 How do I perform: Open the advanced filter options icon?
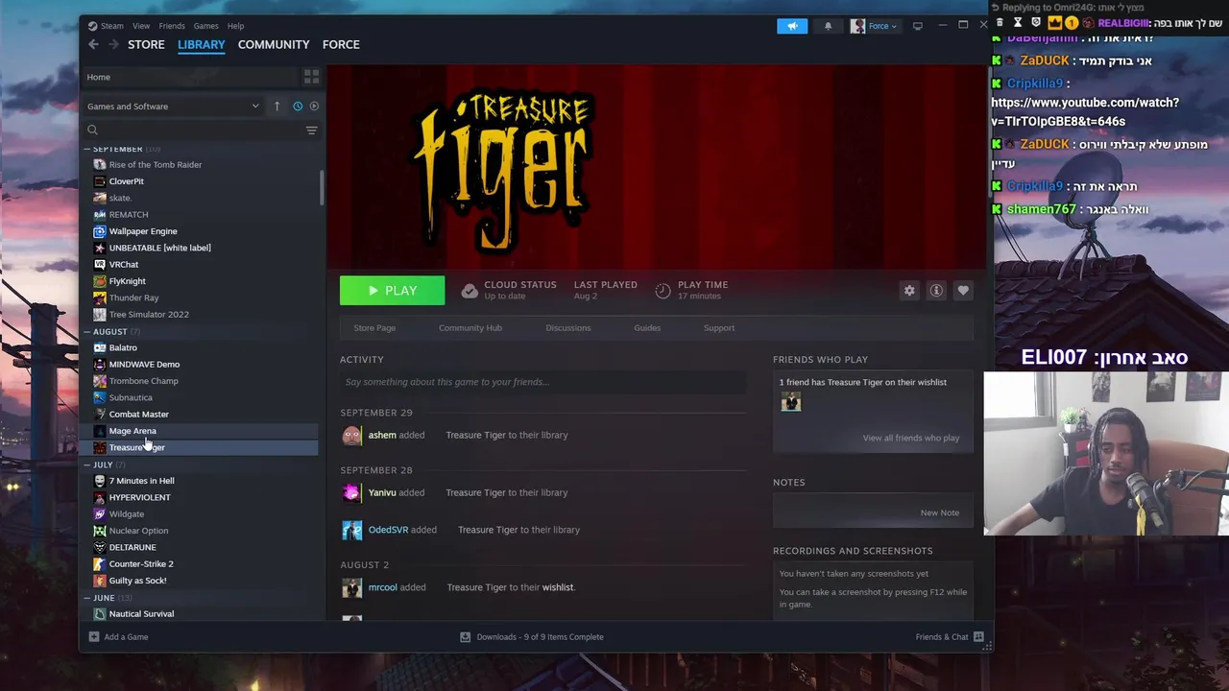click(311, 130)
